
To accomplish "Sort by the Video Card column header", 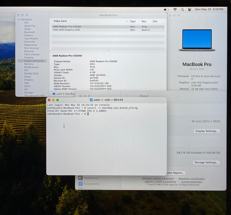I will pyautogui.click(x=60, y=21).
